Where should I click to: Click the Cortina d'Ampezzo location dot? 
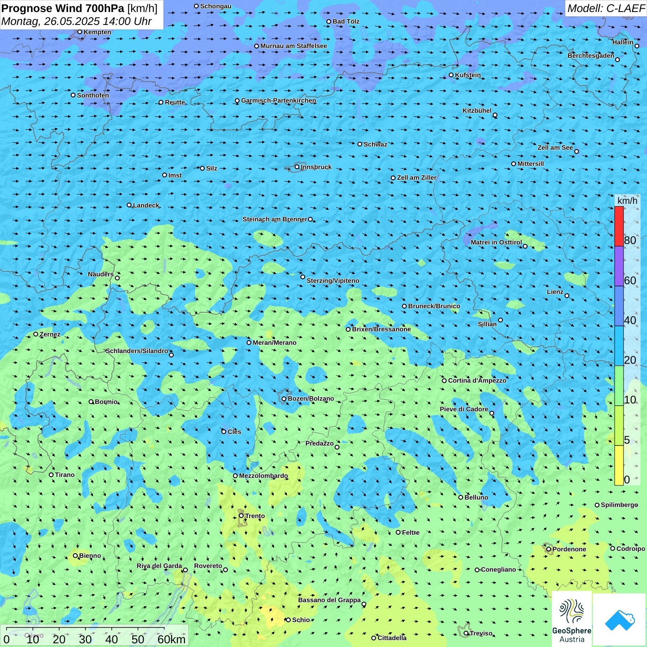point(444,380)
